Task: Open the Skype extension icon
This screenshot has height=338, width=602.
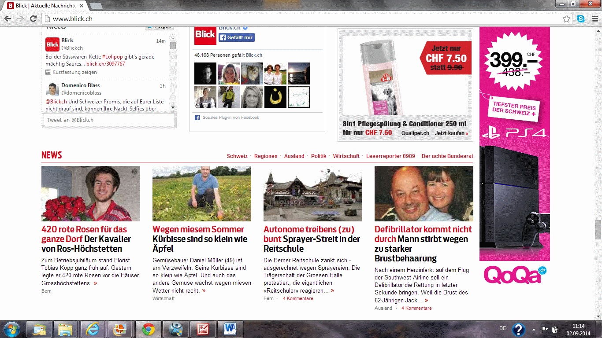Action: click(x=581, y=19)
